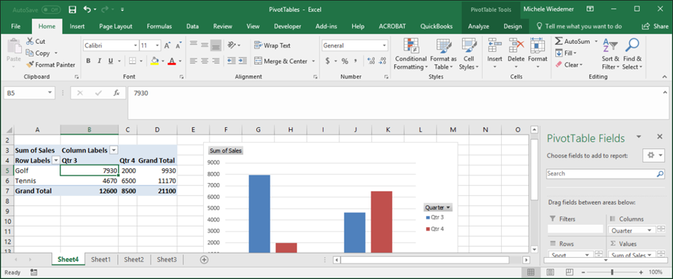The height and width of the screenshot is (279, 673).
Task: Apply Comma Style format
Action: [x=356, y=61]
